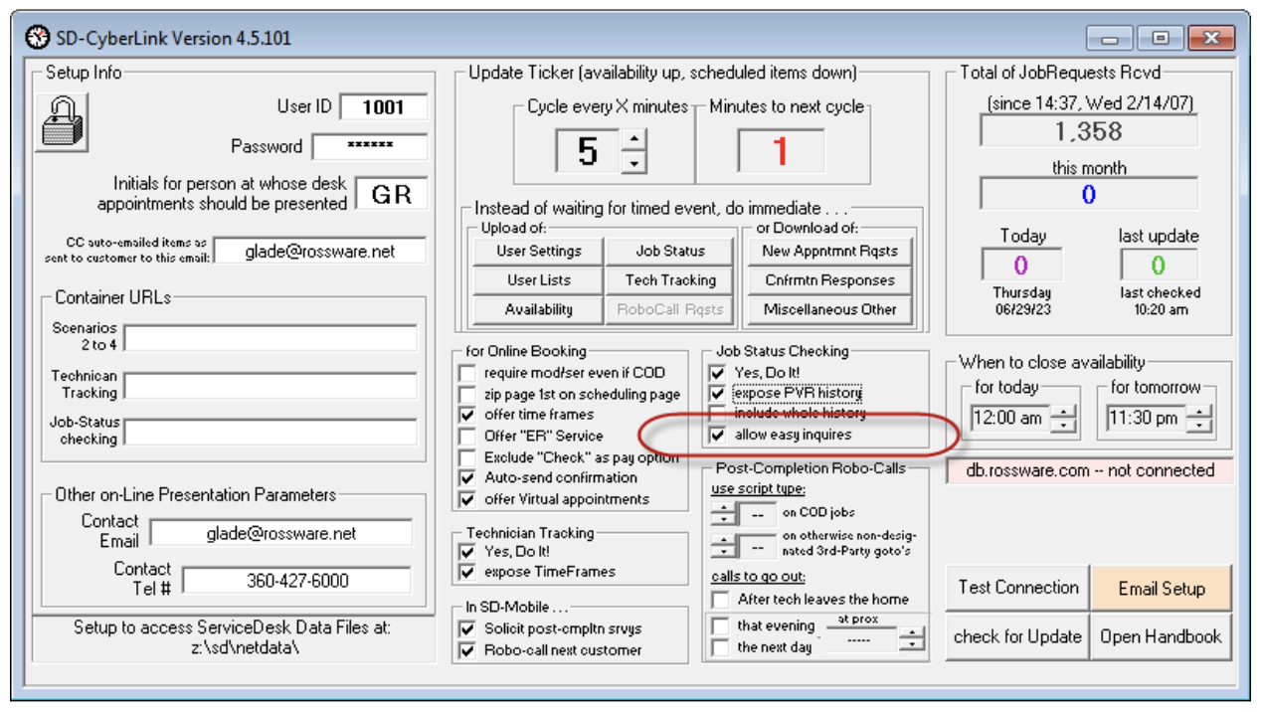Click 'check for Update' button

[x=1016, y=636]
